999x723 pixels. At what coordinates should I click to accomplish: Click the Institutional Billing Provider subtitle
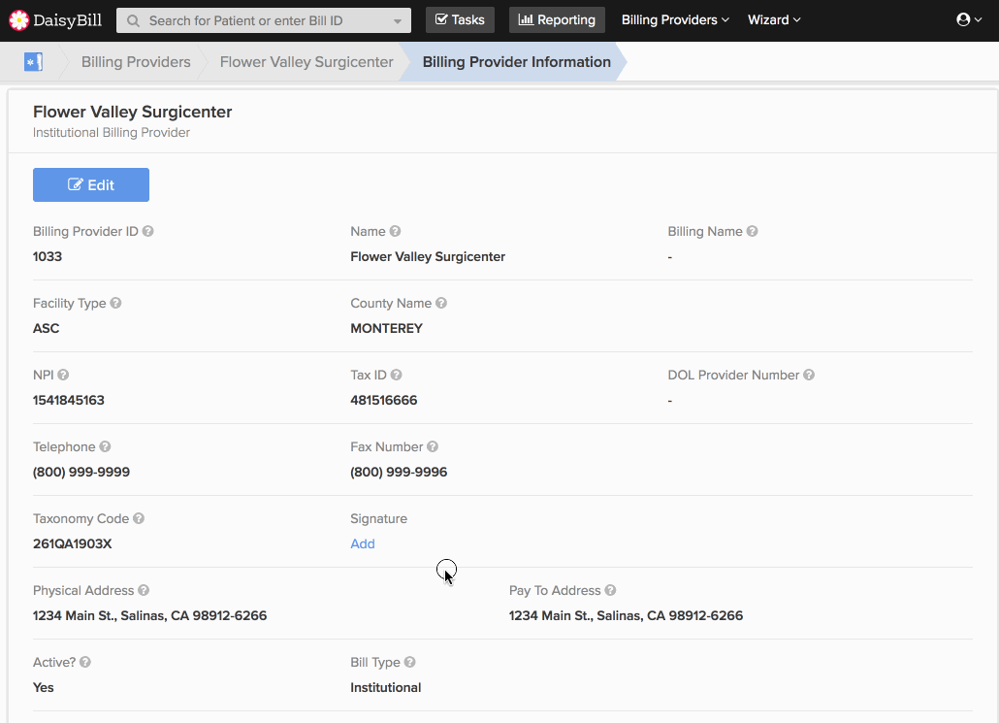112,133
